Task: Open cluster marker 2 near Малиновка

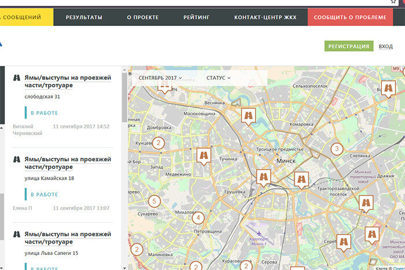Action: click(x=137, y=250)
